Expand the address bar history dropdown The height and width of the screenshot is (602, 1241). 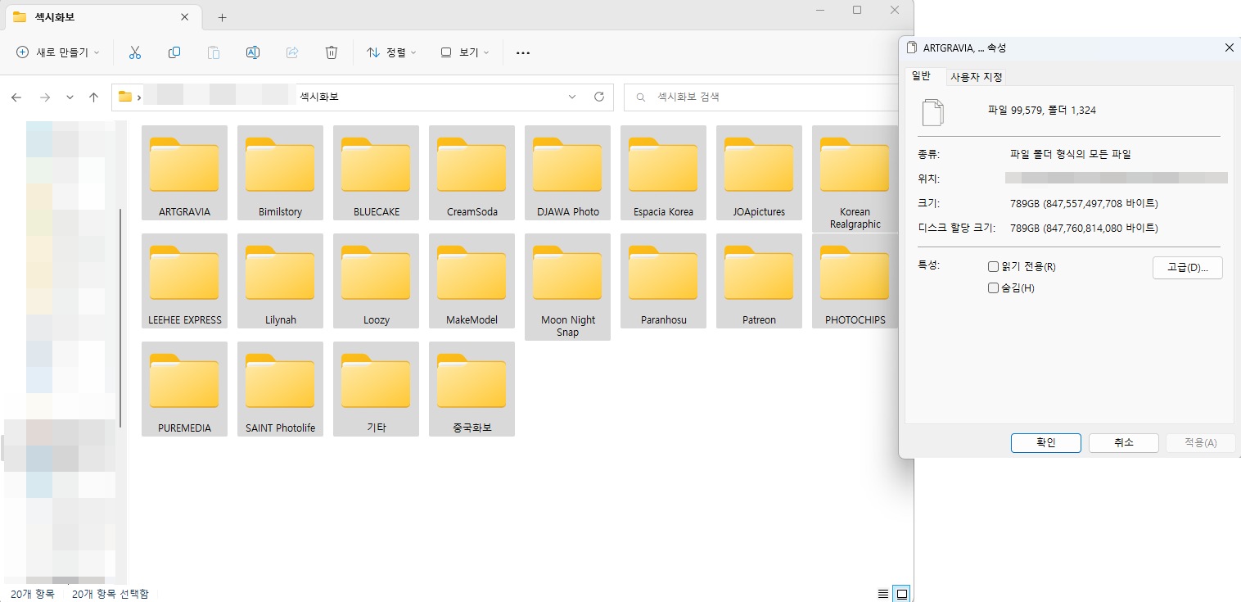(572, 97)
